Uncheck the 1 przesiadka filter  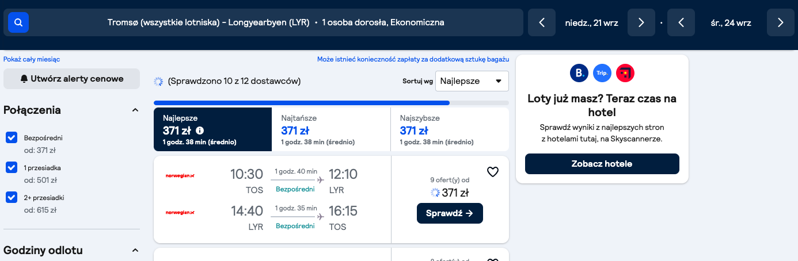coord(12,167)
